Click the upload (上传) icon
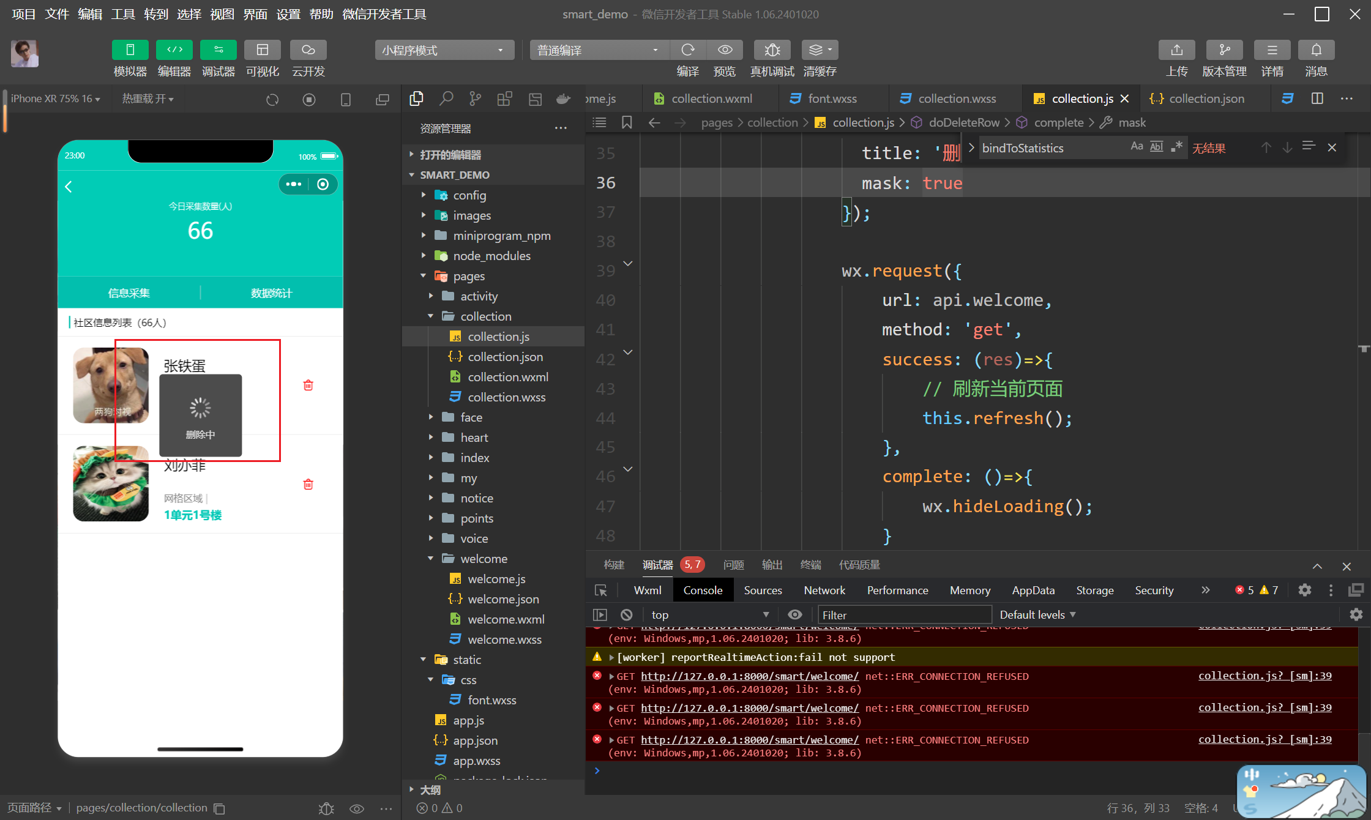 coord(1176,50)
